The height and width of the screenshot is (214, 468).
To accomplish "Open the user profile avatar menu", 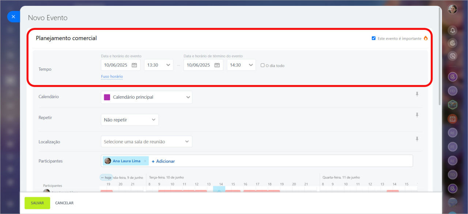I will [x=453, y=9].
